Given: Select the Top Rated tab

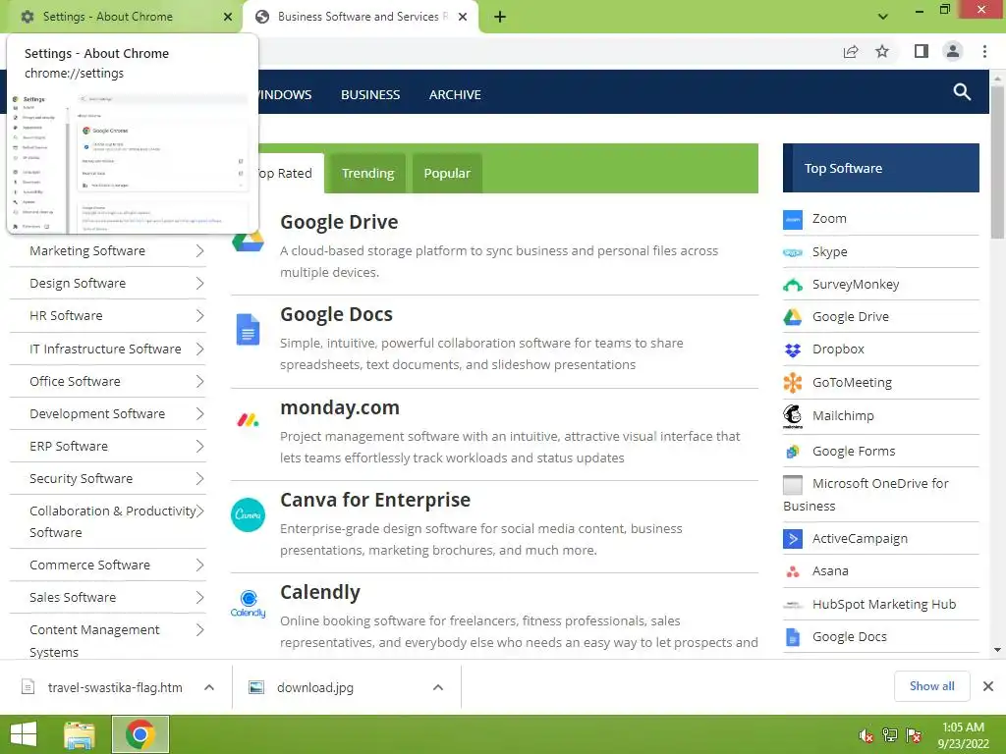Looking at the screenshot, I should pos(286,173).
